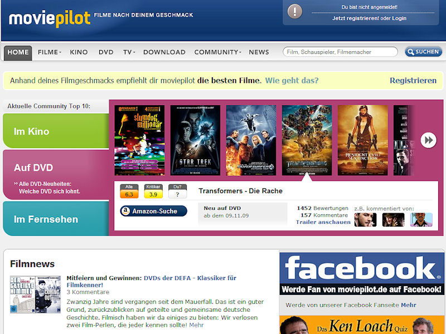This screenshot has height=334, width=446.
Task: Click the facebook banner
Action: tap(362, 273)
